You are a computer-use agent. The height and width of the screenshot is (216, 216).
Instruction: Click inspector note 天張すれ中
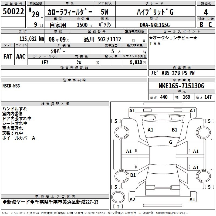(12, 133)
